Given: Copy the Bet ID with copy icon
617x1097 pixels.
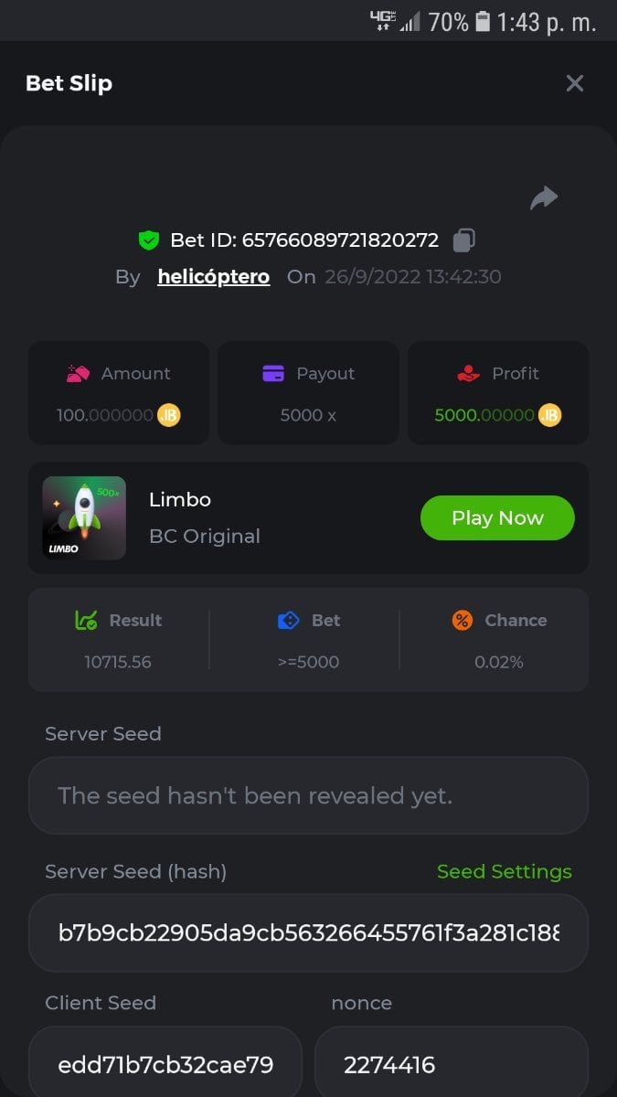Looking at the screenshot, I should [463, 240].
